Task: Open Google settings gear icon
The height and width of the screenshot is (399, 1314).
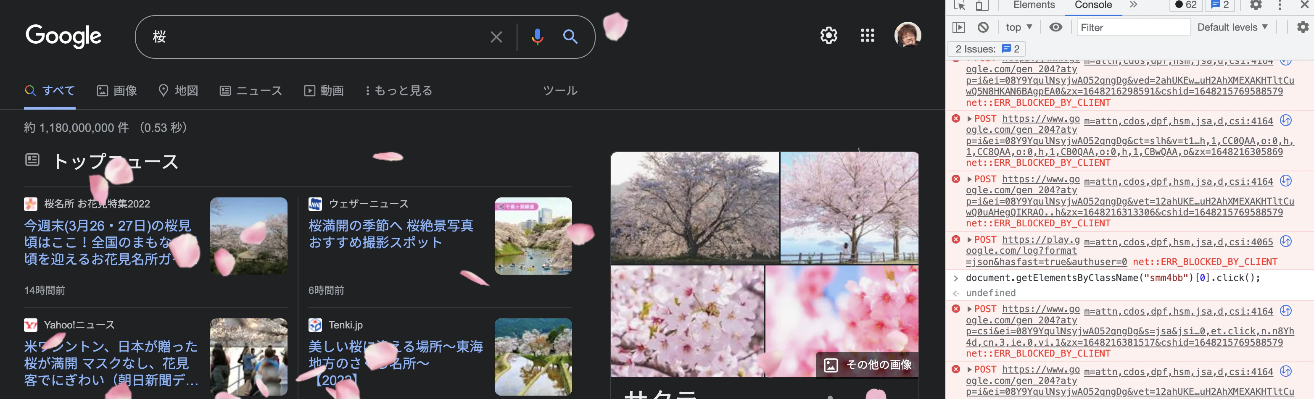Action: (829, 35)
